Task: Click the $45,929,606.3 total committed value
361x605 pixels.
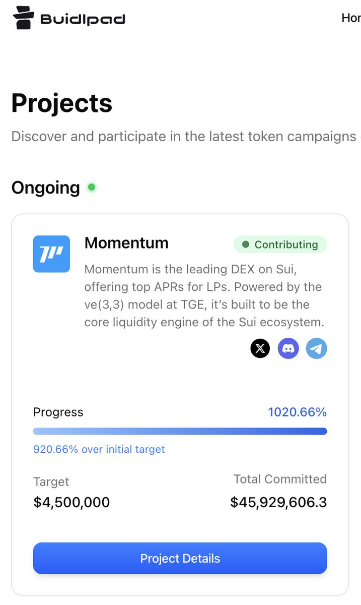Action: (x=278, y=502)
